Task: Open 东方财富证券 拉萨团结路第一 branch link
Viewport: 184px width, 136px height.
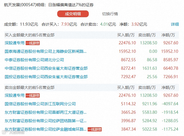Action: (46, 121)
